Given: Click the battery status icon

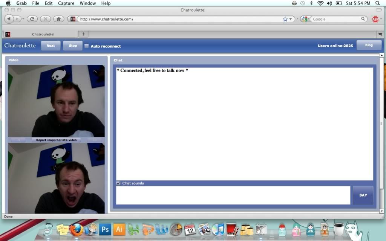Looking at the screenshot, I should (339, 3).
